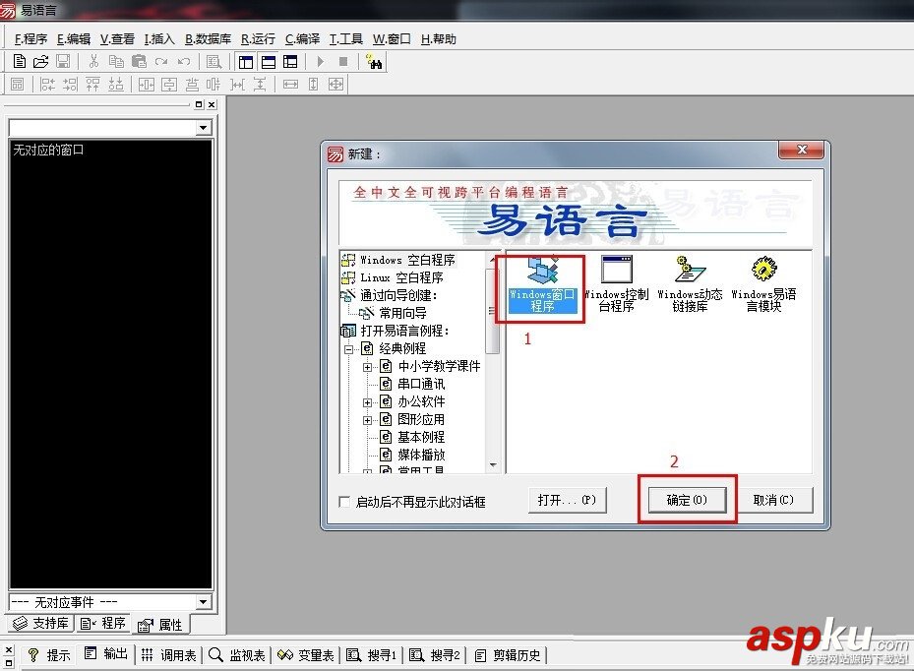This screenshot has height=671, width=914.
Task: Click the Undo arrow icon
Action: pyautogui.click(x=184, y=61)
